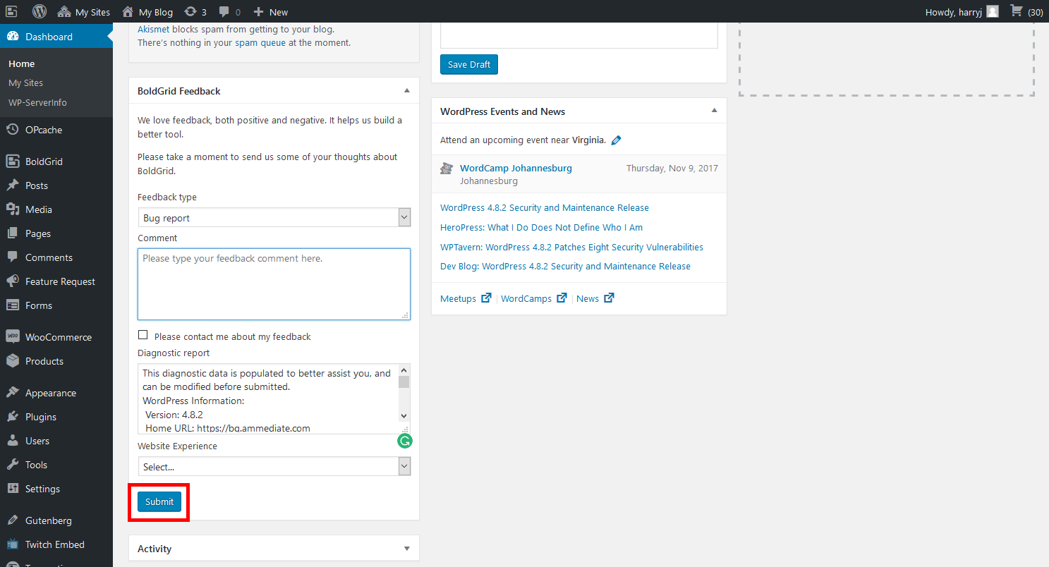Click the Media icon in sidebar
Screen dimensions: 1049x567
click(13, 209)
